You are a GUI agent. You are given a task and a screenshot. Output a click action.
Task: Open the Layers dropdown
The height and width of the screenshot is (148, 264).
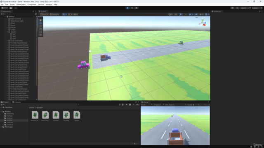[x=245, y=8]
